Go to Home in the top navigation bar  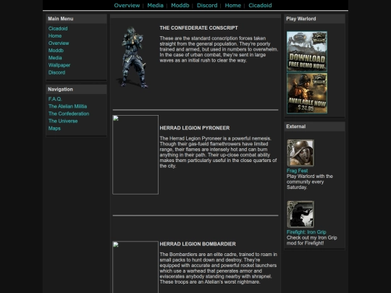pyautogui.click(x=233, y=5)
